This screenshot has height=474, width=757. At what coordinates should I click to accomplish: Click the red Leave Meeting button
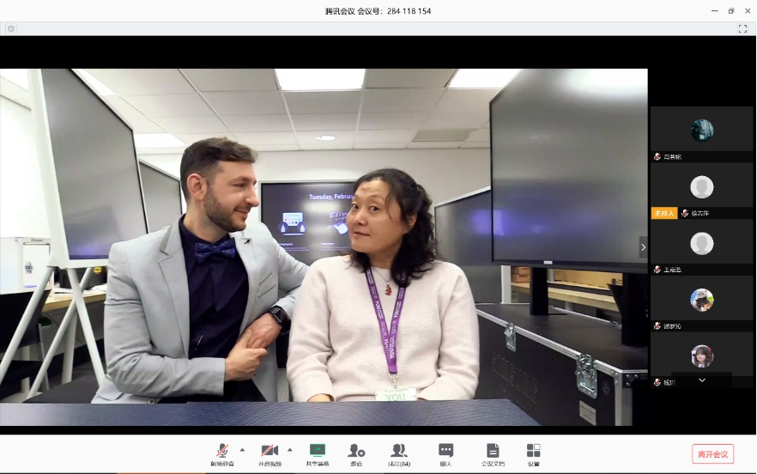click(x=712, y=454)
